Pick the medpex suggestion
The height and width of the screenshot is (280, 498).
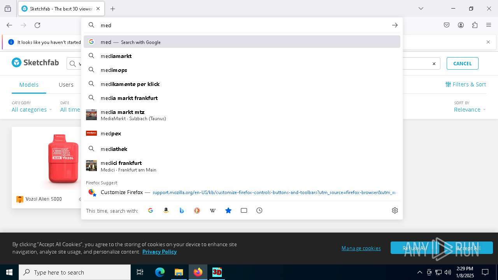coord(242,133)
